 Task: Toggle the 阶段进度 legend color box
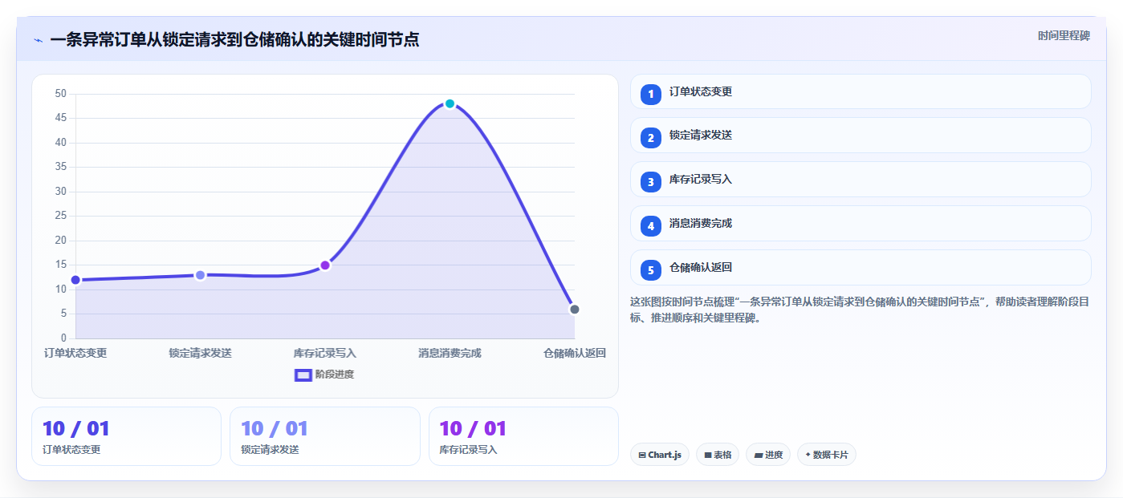tap(303, 375)
